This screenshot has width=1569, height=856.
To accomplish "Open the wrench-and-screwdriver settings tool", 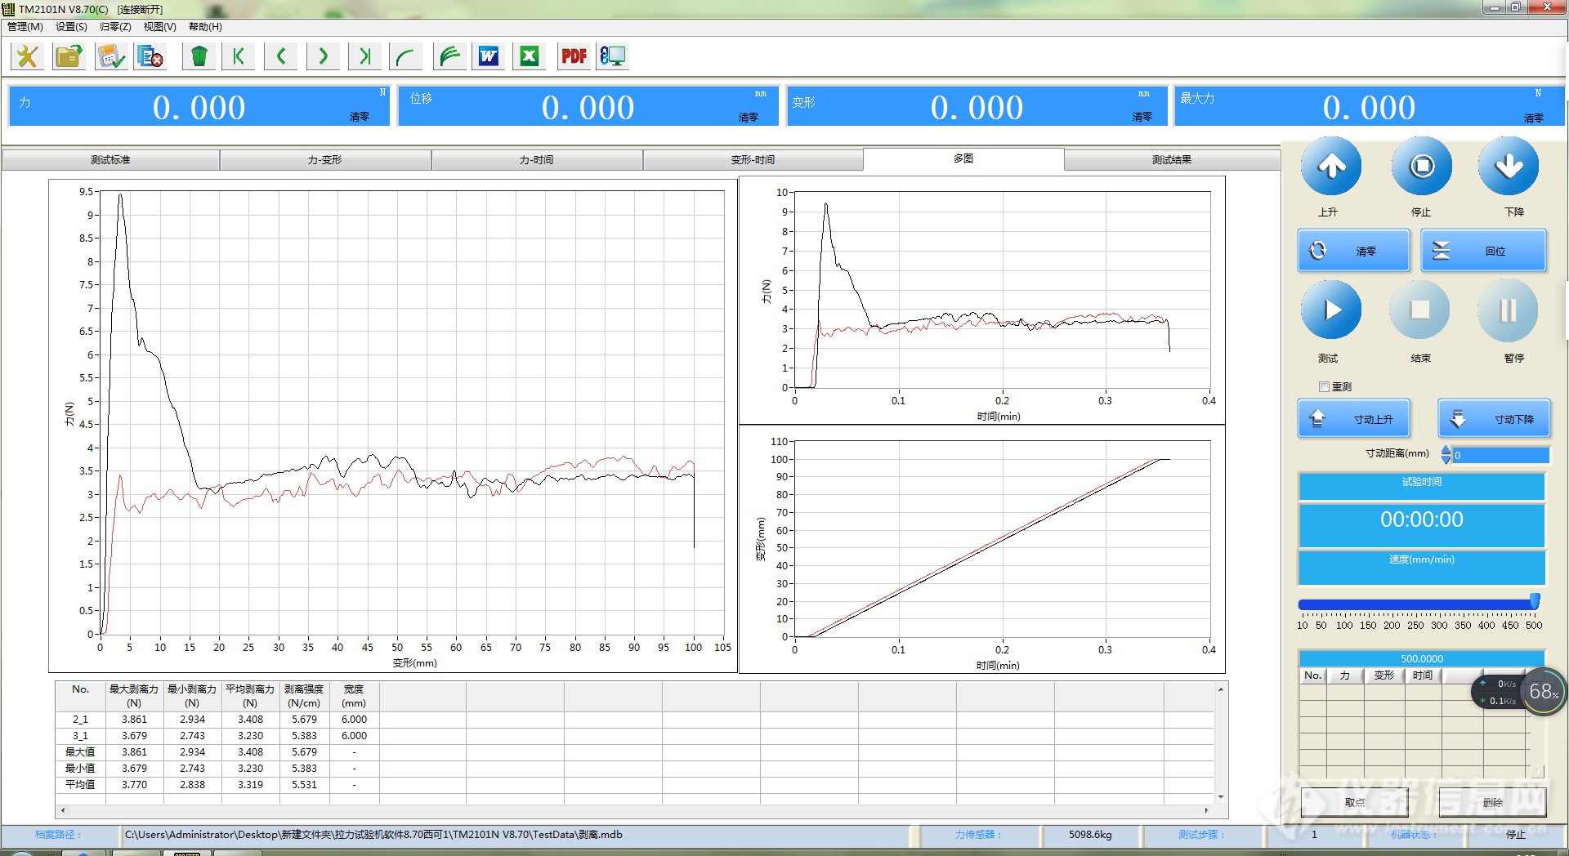I will click(28, 56).
